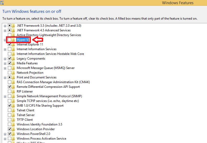
Task: Click folder icon beside Simple Network Management Protocol
Action: tap(13, 96)
